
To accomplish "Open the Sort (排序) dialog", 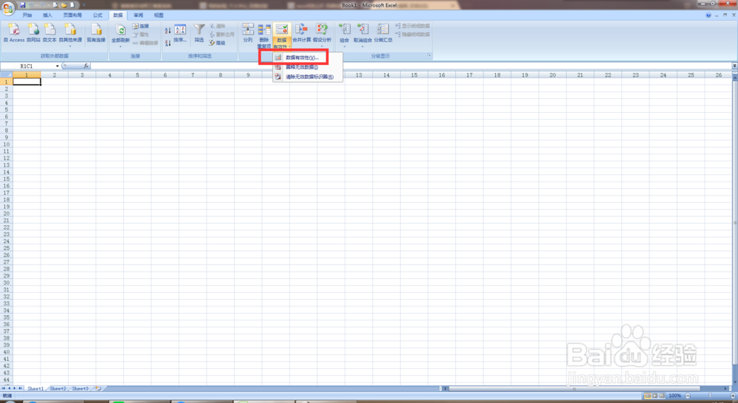I will (180, 33).
